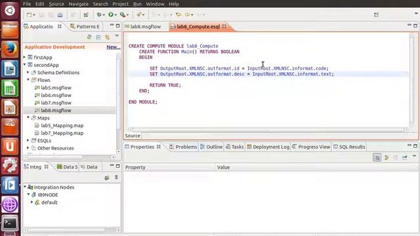420x236 pixels.
Task: Expand the firstApp project
Action: pos(25,57)
